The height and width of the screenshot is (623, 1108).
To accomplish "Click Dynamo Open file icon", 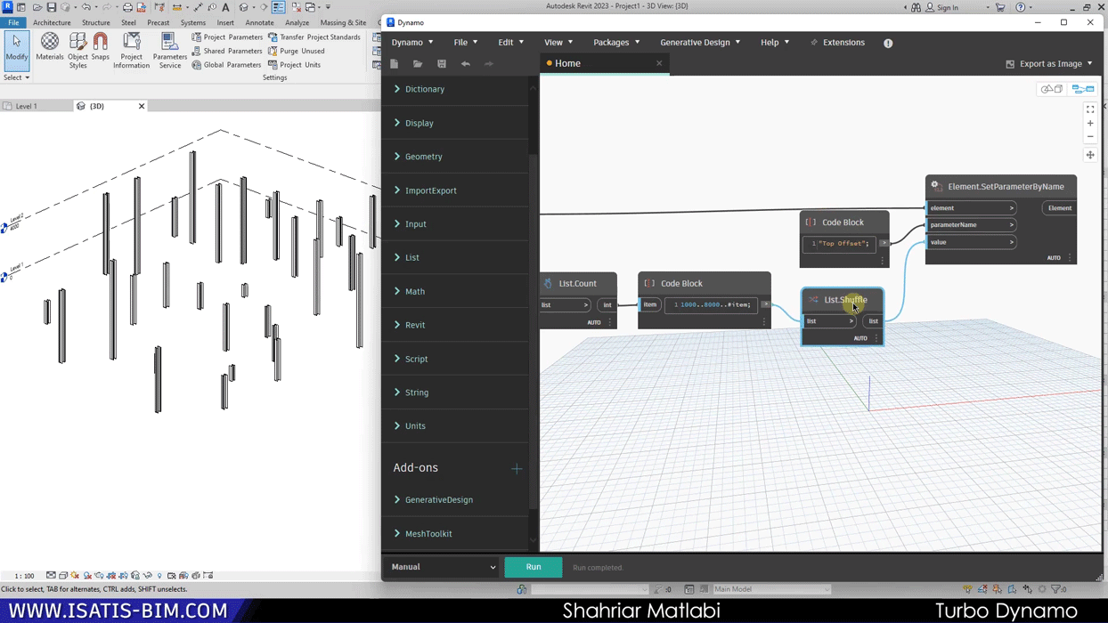I will [x=418, y=64].
